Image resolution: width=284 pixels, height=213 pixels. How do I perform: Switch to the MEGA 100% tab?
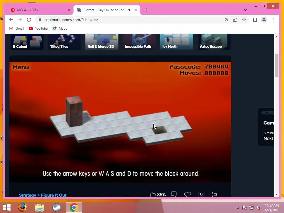tap(40, 10)
